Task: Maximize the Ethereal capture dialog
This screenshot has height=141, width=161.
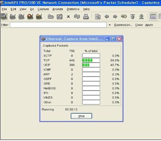Action: [113, 39]
